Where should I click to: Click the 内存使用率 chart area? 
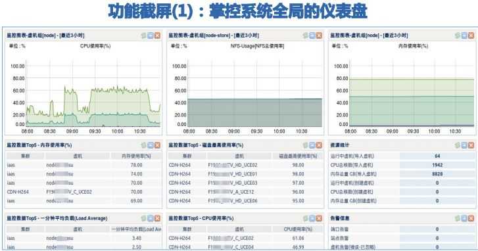[x=412, y=93]
